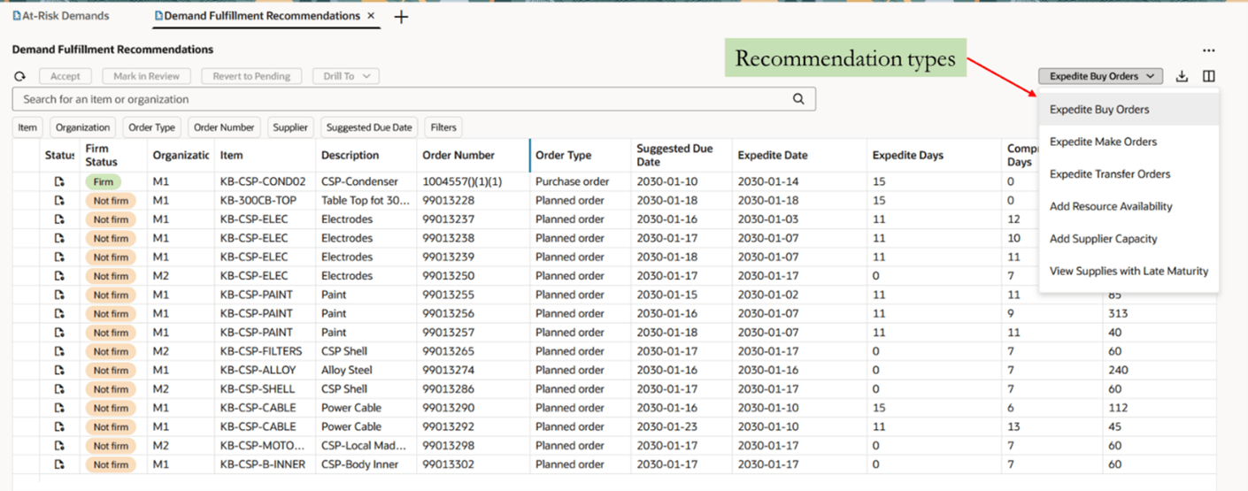Choose View Supplies with Late Maturity
The image size is (1248, 491).
pos(1129,271)
